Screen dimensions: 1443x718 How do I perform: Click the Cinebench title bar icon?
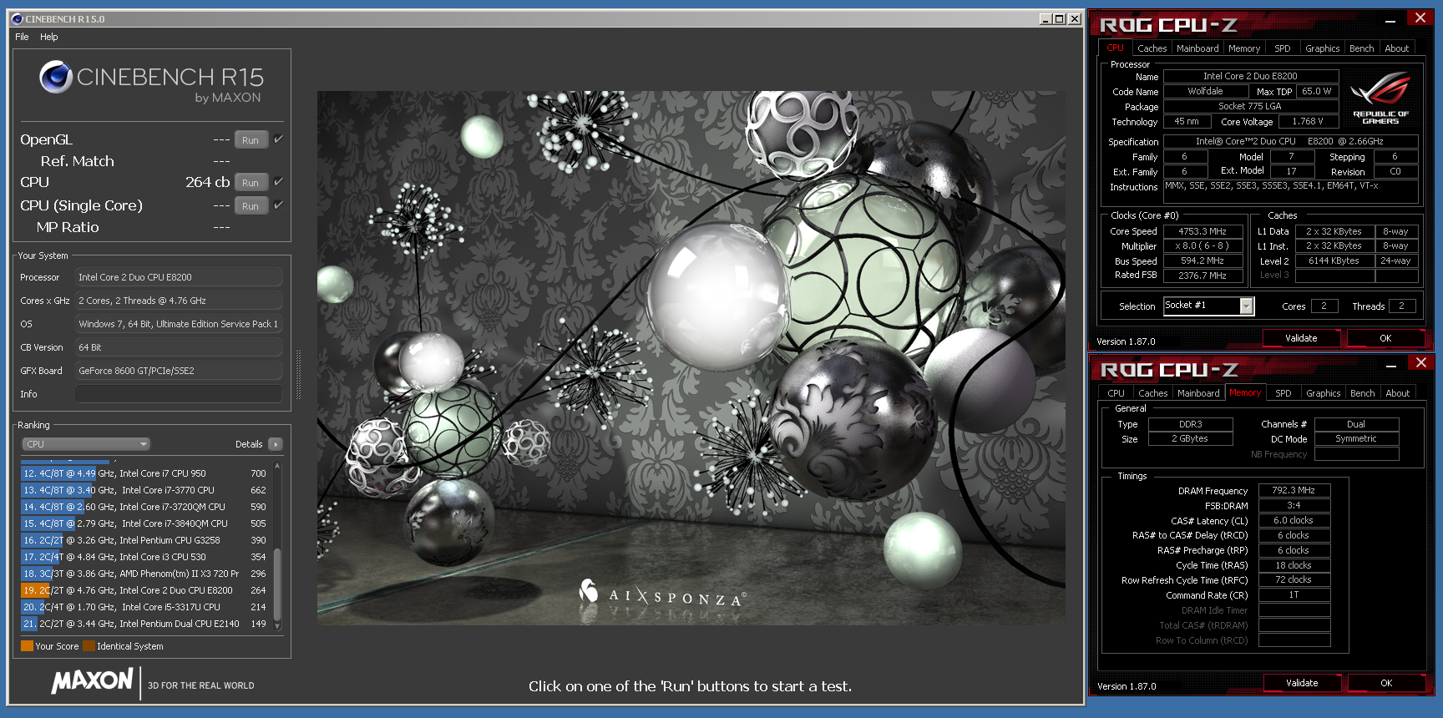coord(17,18)
